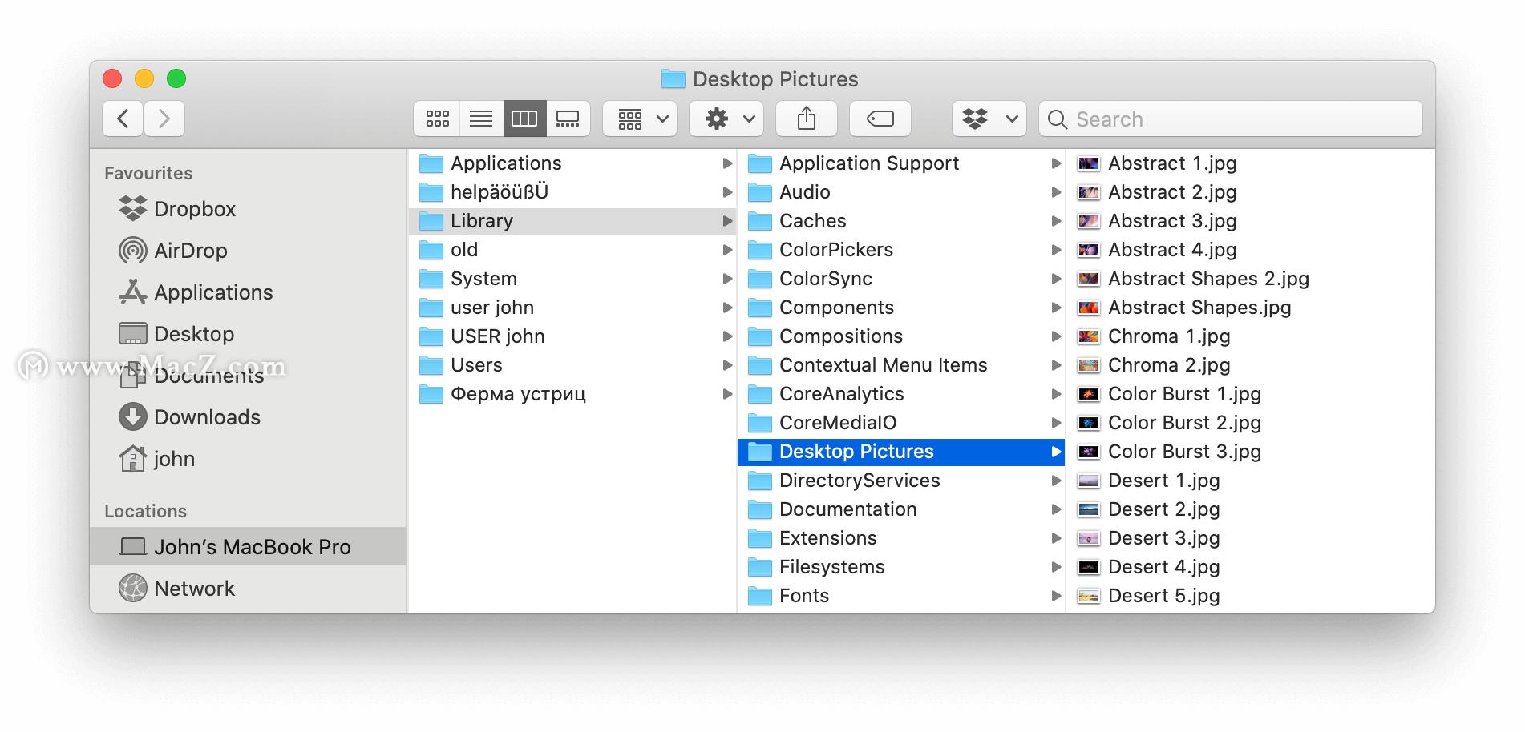This screenshot has width=1525, height=732.
Task: Select the Abstract 4.jpg thumbnail icon
Action: point(1089,250)
